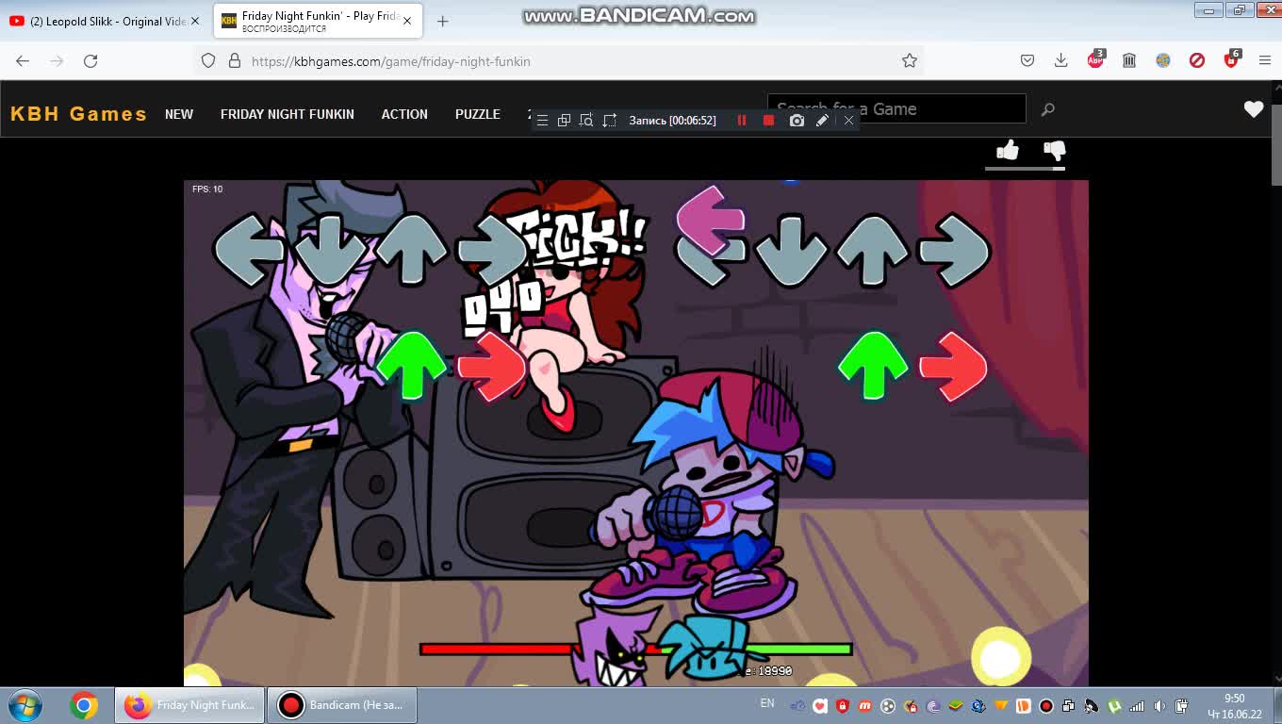Open Adblock Plus extension icon

(x=1095, y=59)
